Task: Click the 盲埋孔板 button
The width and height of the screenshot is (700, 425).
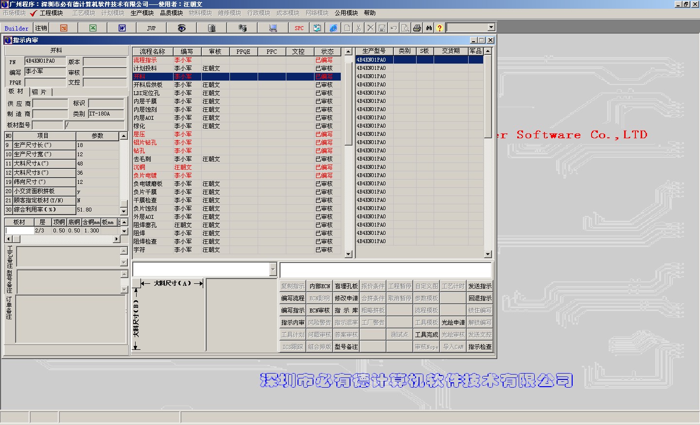Action: (346, 286)
